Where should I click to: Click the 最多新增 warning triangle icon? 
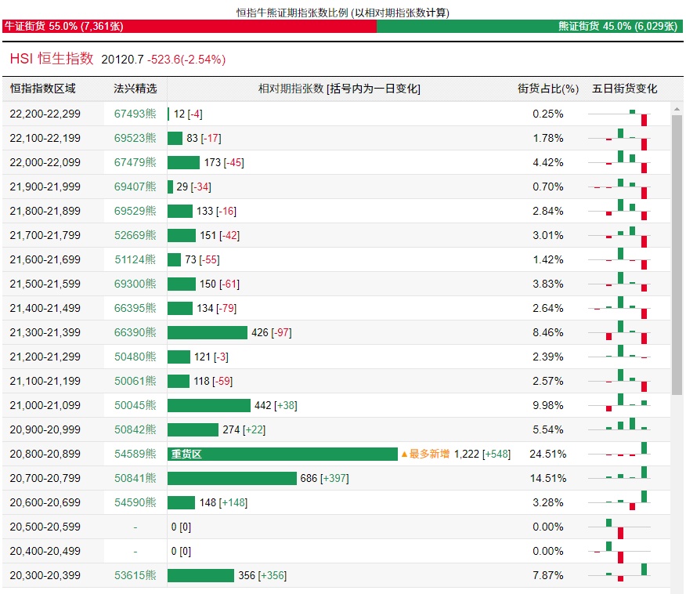[404, 454]
